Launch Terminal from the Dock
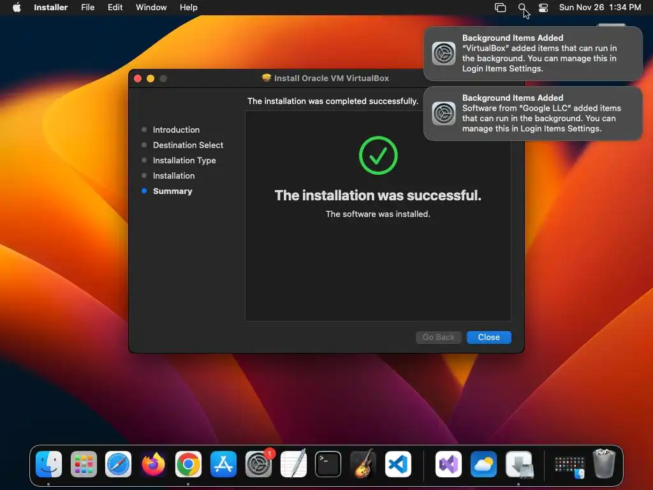Viewport: 653px width, 490px height. click(328, 464)
